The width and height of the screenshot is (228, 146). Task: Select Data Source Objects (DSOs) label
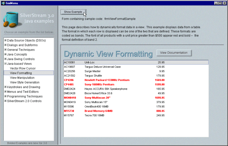click(26, 40)
